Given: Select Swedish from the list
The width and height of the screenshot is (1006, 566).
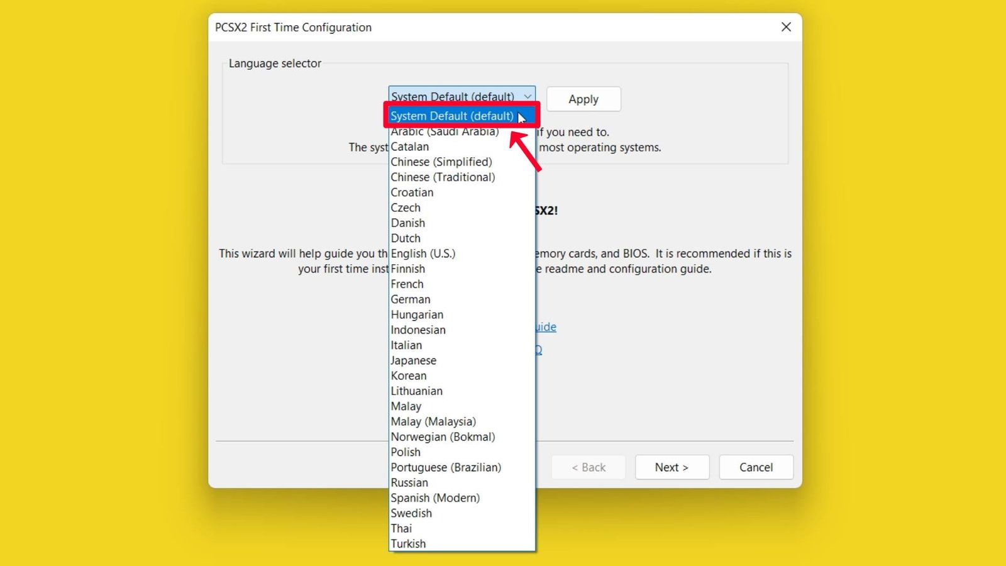Looking at the screenshot, I should click(462, 514).
